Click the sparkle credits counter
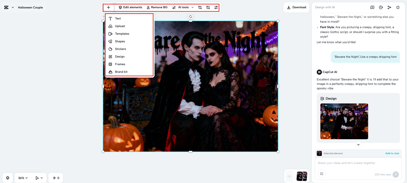Image resolution: width=407 pixels, height=183 pixels. pos(56,178)
